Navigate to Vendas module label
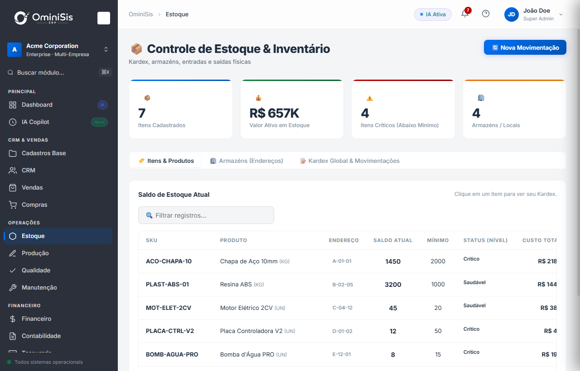This screenshot has height=371, width=580. (32, 188)
